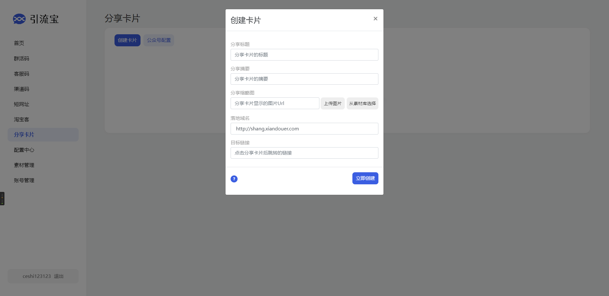Navigate to 淘宝客 in the sidebar
The image size is (609, 296).
point(43,119)
